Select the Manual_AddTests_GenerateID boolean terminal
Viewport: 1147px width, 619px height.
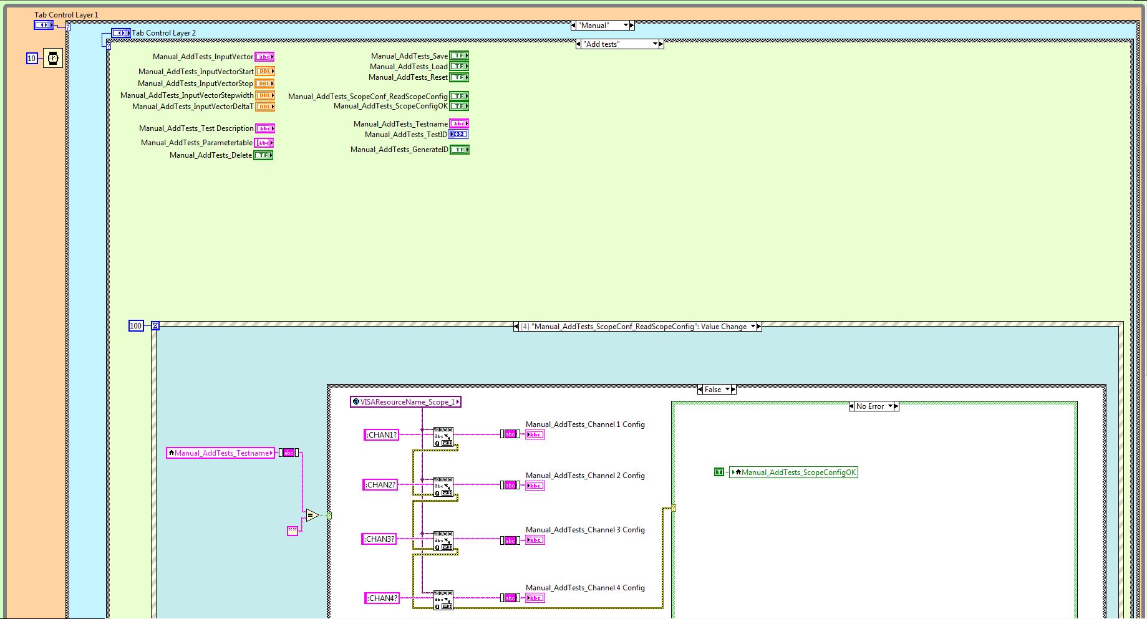(x=459, y=150)
